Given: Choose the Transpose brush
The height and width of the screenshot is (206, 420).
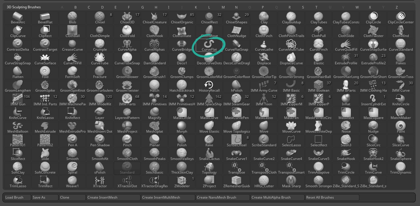Looking at the screenshot, I should 236,168.
